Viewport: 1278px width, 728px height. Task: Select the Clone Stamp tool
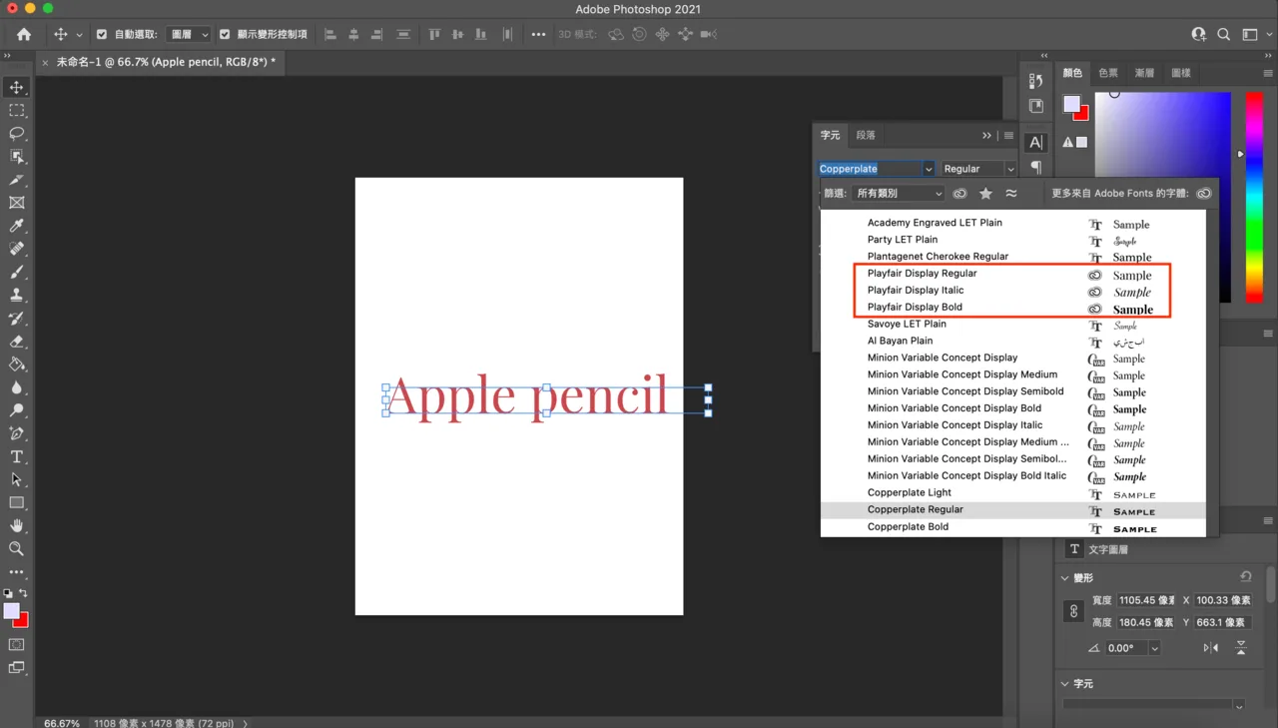click(x=17, y=295)
